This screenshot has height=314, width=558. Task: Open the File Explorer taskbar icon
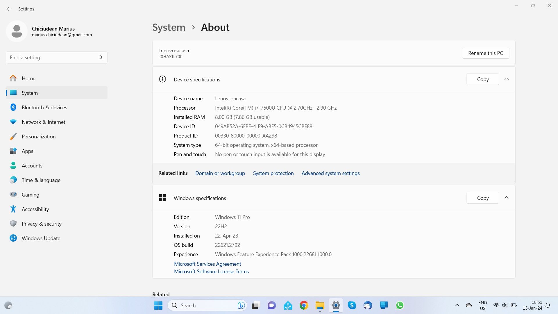(320, 305)
